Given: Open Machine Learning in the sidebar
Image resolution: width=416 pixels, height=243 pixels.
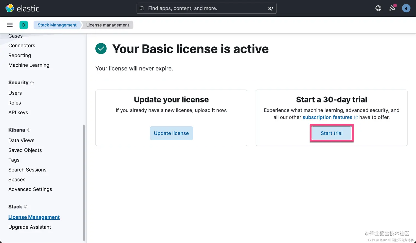Looking at the screenshot, I should pos(29,65).
